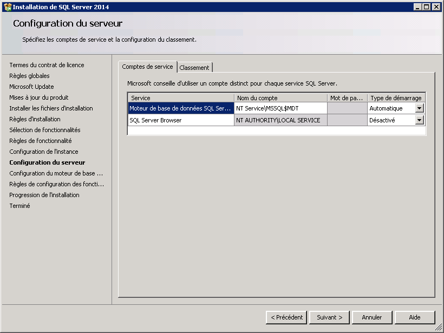Go back with the Précédent button
This screenshot has height=333, width=444.
(x=286, y=317)
